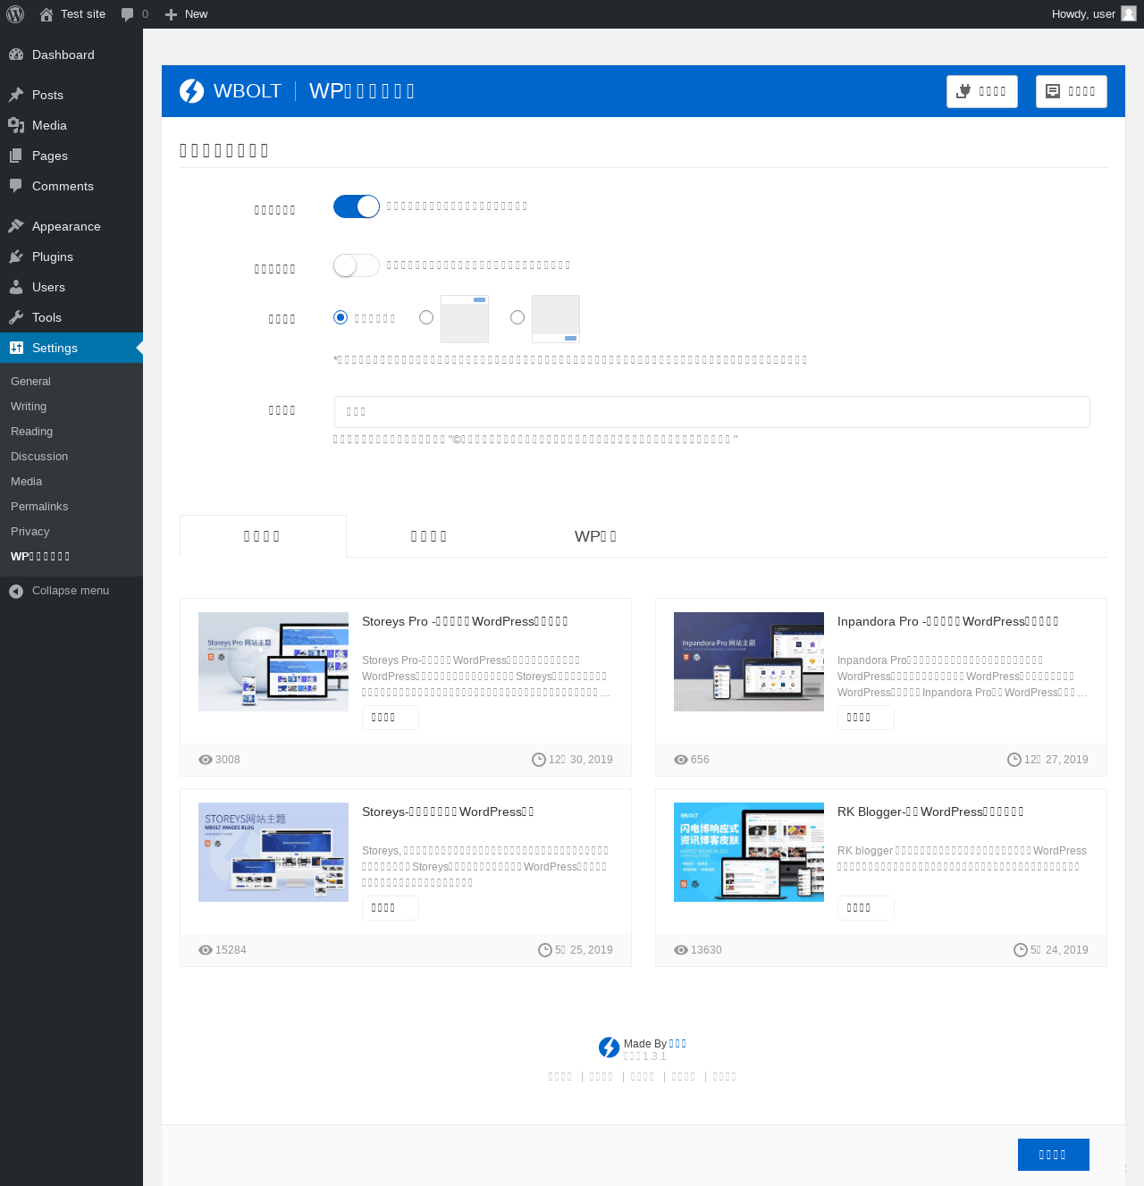Image resolution: width=1144 pixels, height=1186 pixels.
Task: Open the STOREYS blue theme thumbnail
Action: (x=273, y=852)
